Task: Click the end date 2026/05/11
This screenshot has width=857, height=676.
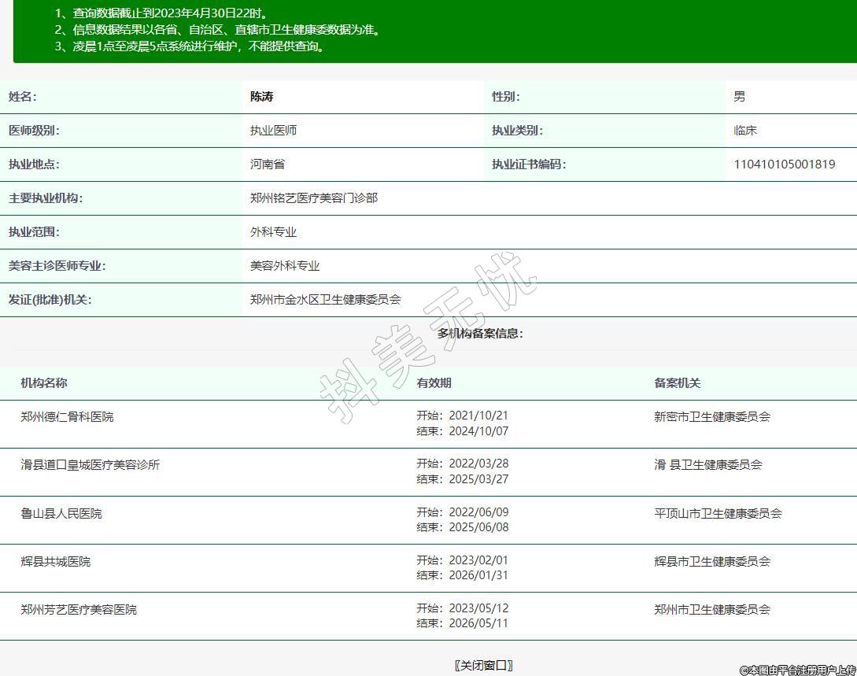Action: (478, 623)
